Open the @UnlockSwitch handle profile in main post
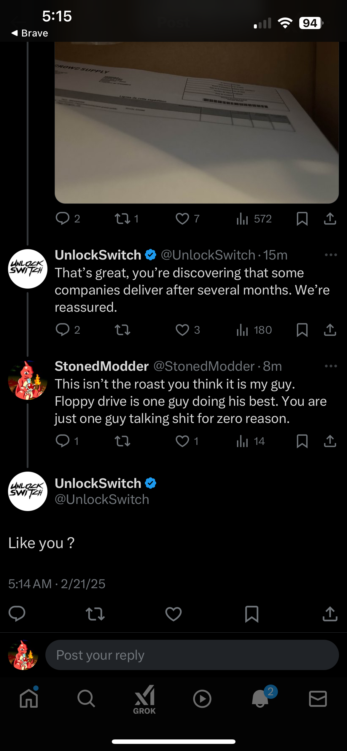 pyautogui.click(x=102, y=499)
